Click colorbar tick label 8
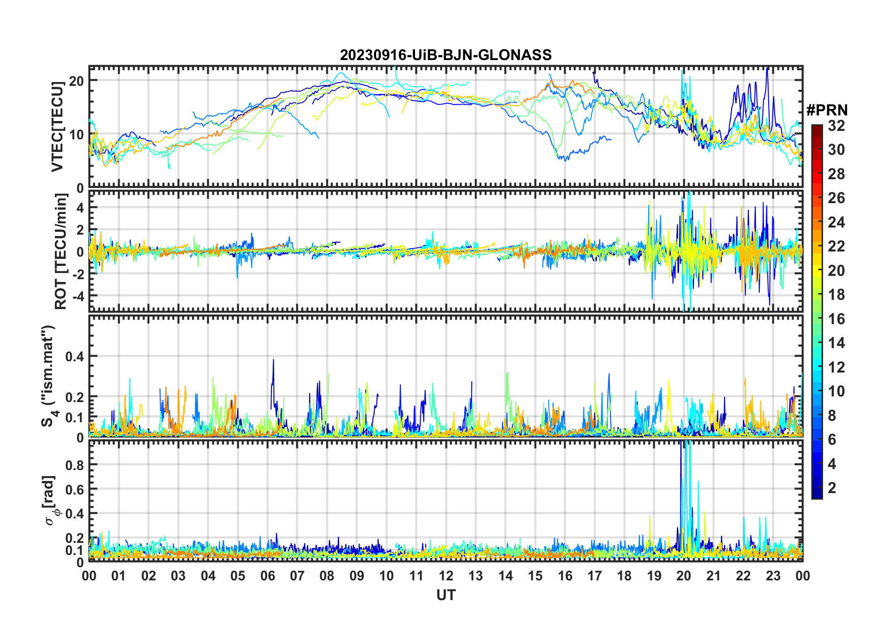 tap(832, 415)
